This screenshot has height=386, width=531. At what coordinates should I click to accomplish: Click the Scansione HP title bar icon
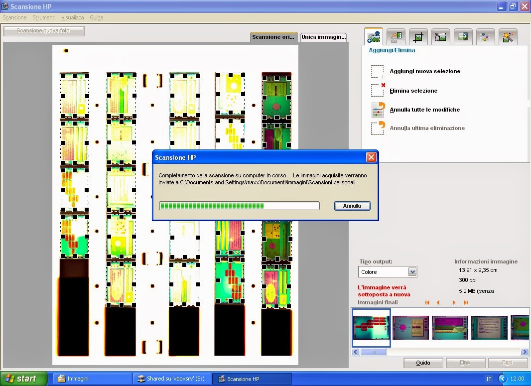pyautogui.click(x=5, y=6)
